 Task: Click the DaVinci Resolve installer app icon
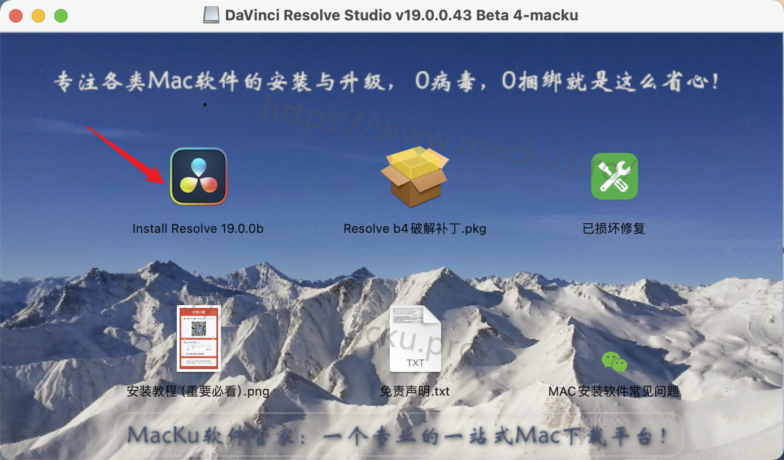[199, 176]
